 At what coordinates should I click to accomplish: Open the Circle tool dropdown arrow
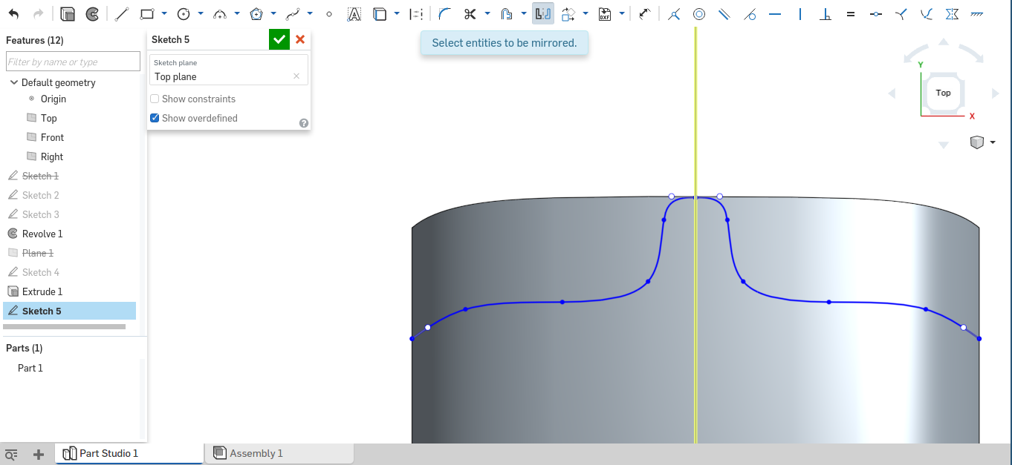click(201, 13)
